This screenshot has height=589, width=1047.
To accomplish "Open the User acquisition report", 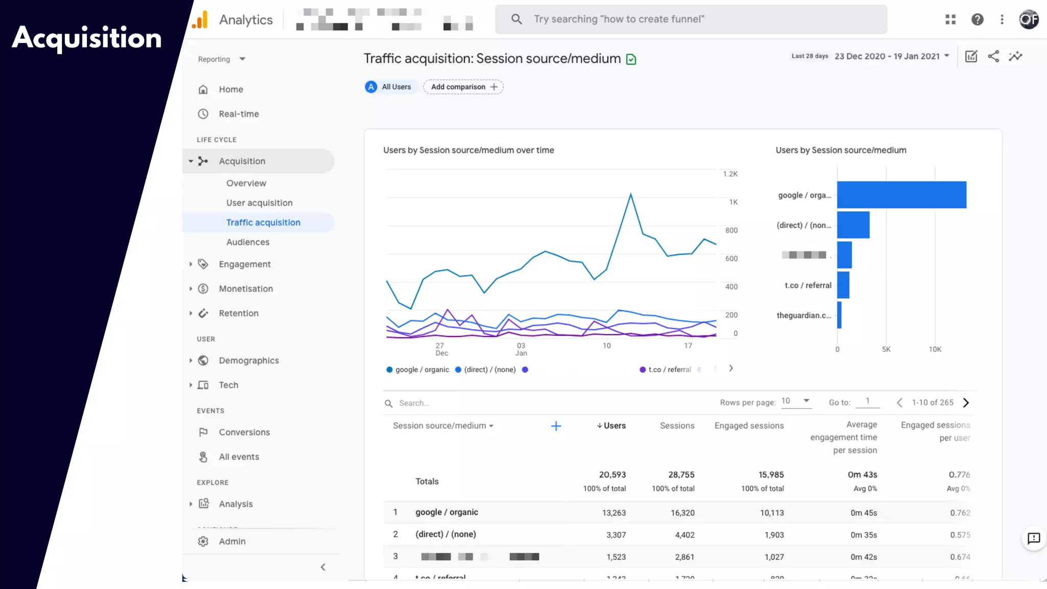I will coord(259,203).
